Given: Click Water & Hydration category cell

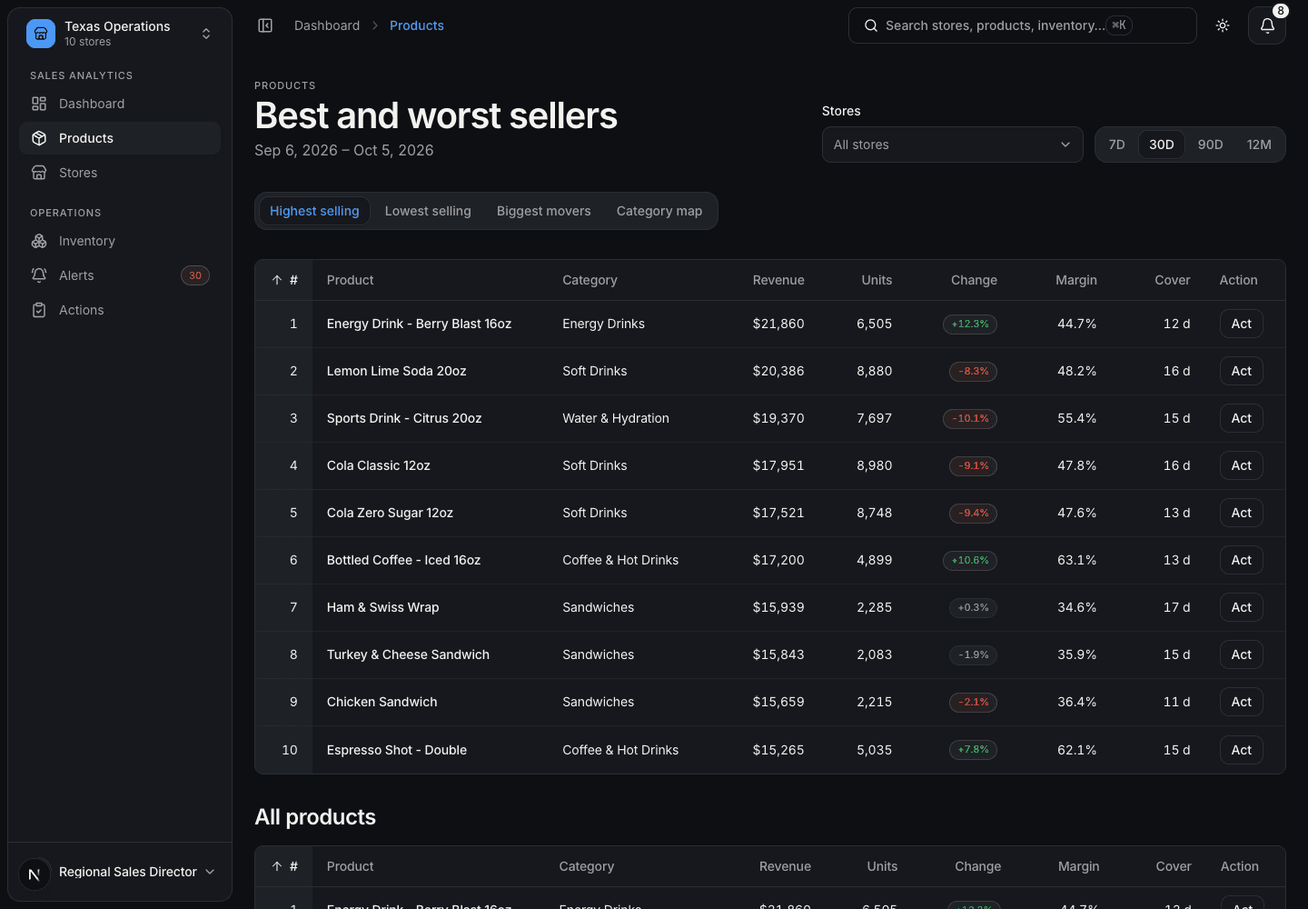Looking at the screenshot, I should (x=616, y=418).
